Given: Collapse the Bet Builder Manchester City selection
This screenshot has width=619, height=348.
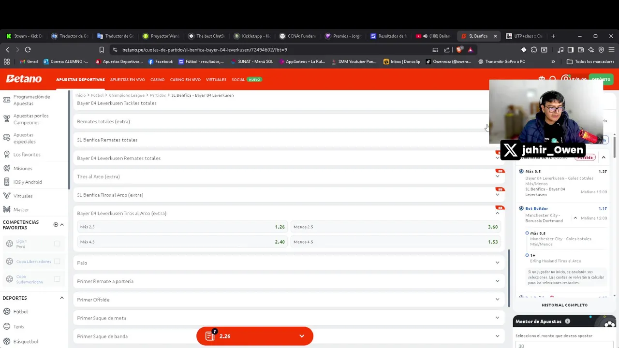Looking at the screenshot, I should (575, 218).
